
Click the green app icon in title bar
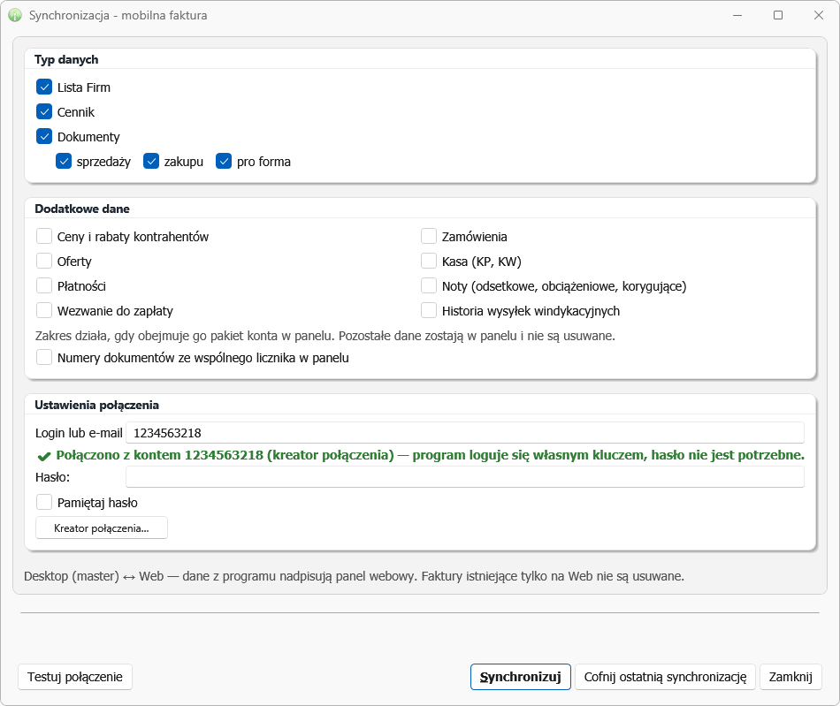[x=15, y=15]
